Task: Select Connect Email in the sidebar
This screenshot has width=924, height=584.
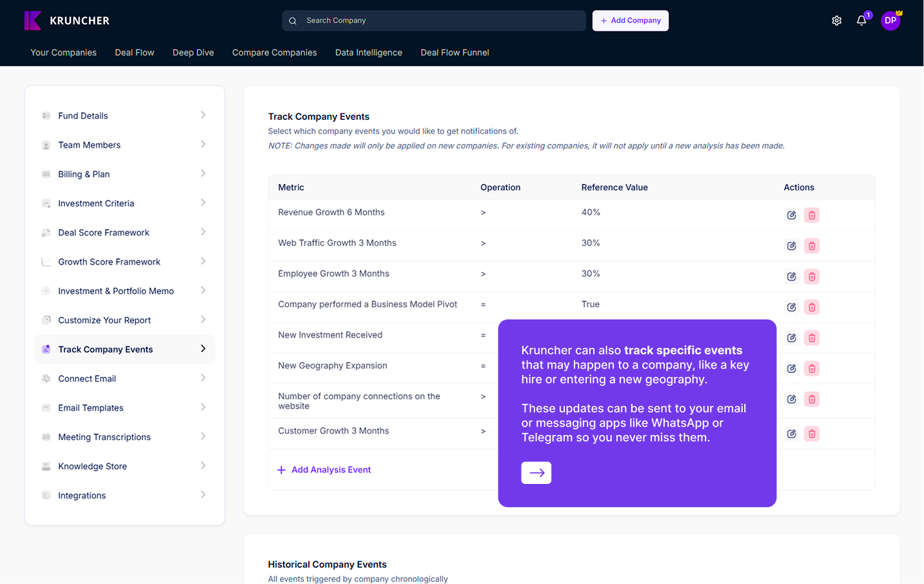Action: (87, 379)
